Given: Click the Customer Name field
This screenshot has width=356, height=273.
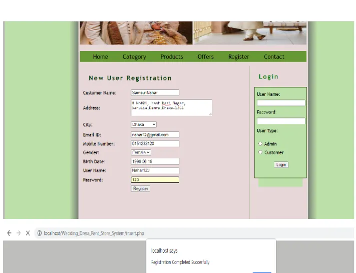Looking at the screenshot, I should (155, 92).
